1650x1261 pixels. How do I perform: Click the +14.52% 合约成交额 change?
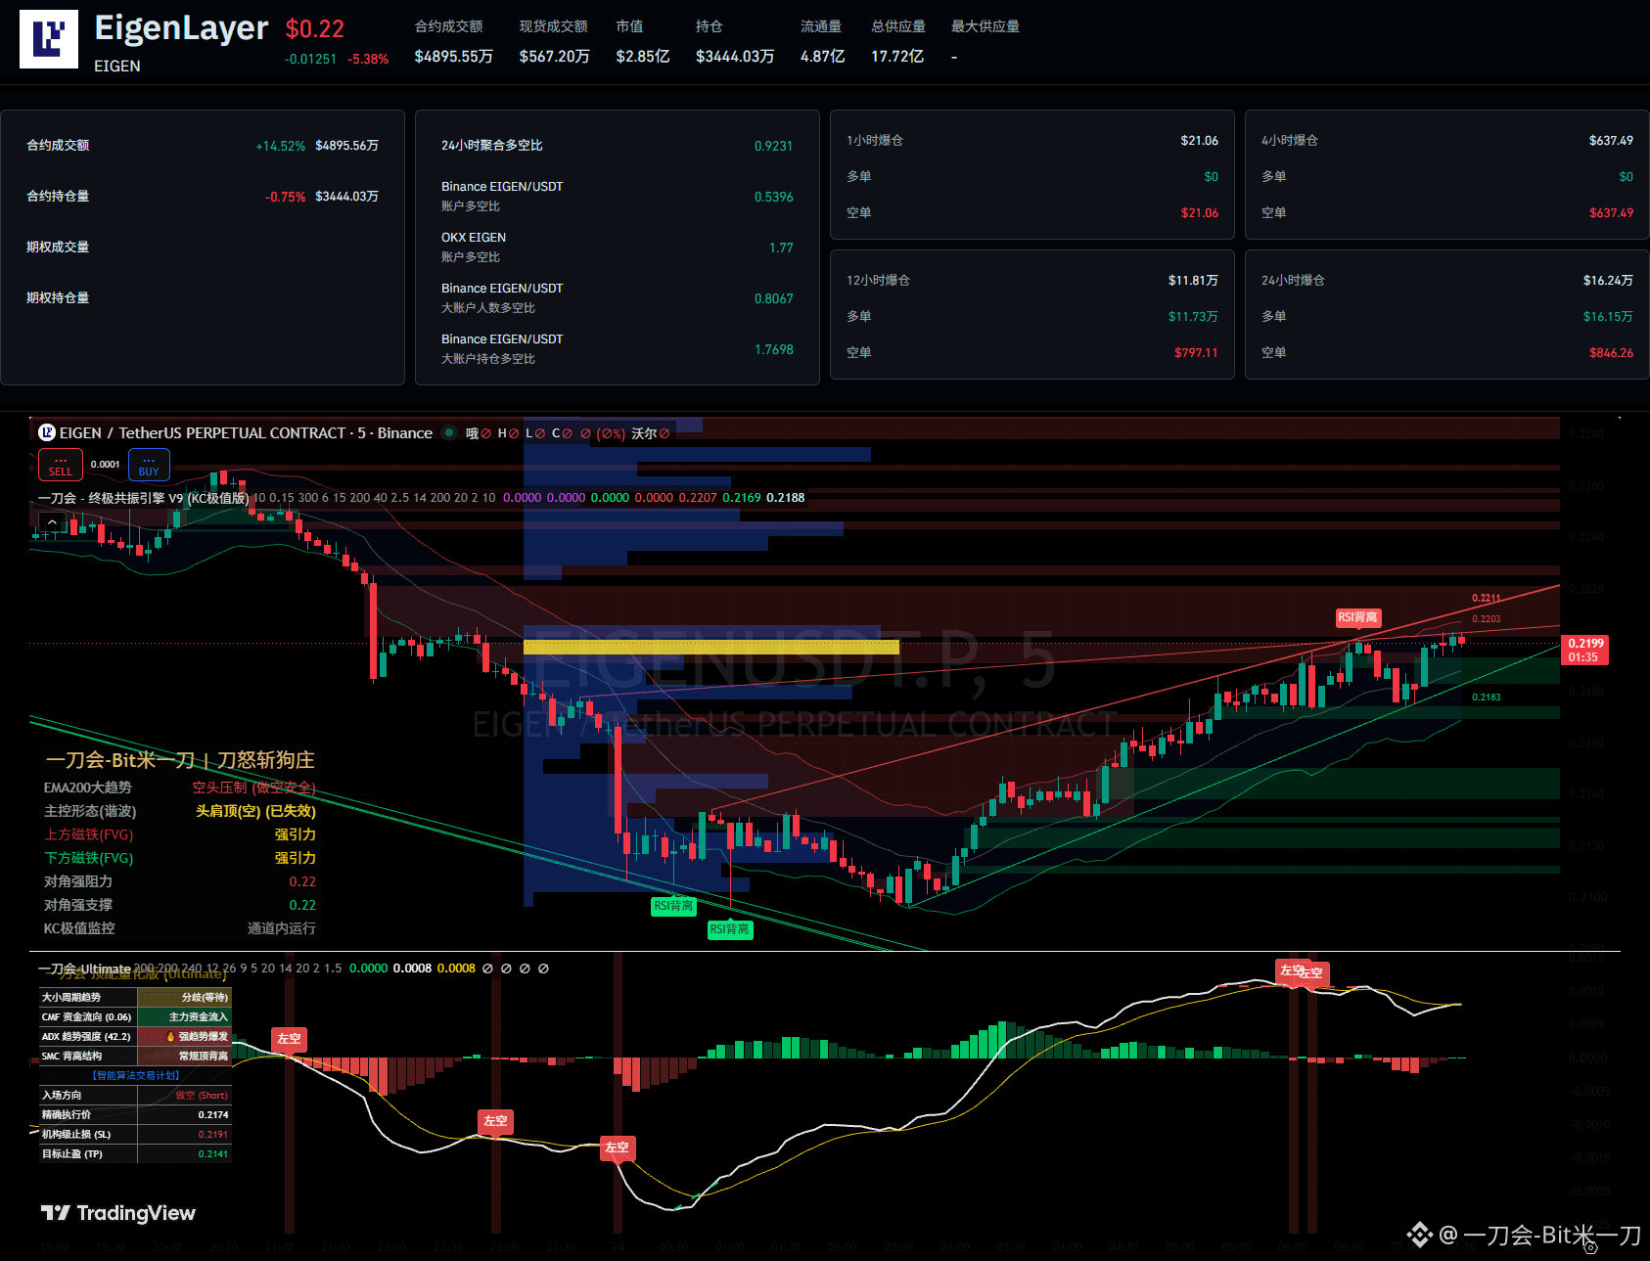coord(281,146)
